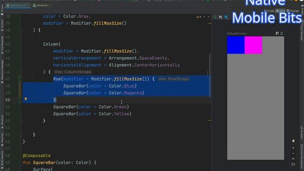The width and height of the screenshot is (304, 171).
Task: Click the preview layout options icon
Action: click(x=220, y=17)
